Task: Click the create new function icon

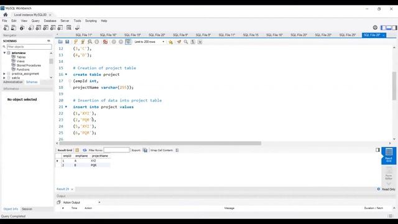Action: (x=60, y=27)
